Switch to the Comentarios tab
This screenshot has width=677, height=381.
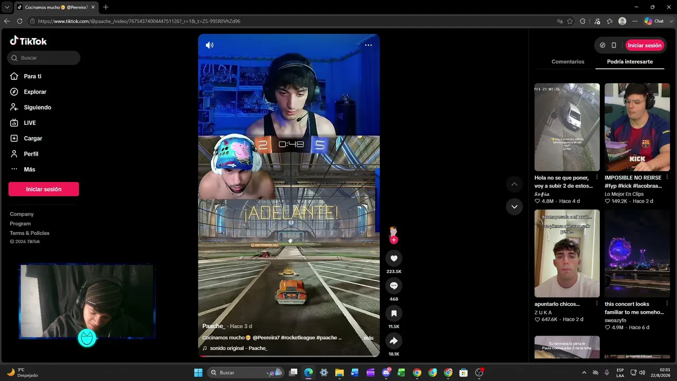click(568, 62)
